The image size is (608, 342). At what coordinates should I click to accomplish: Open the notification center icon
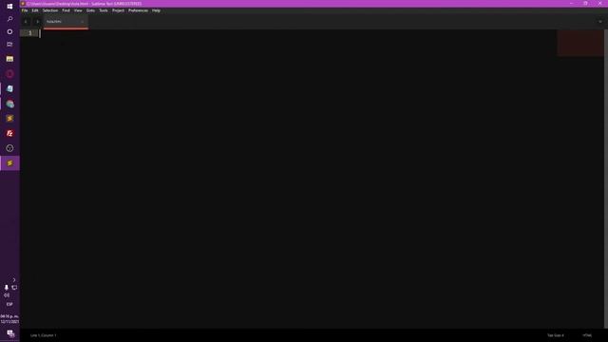pyautogui.click(x=10, y=333)
